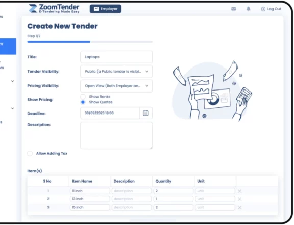Click the Step 1/2 progress bar
The width and height of the screenshot is (294, 225).
coord(90,42)
